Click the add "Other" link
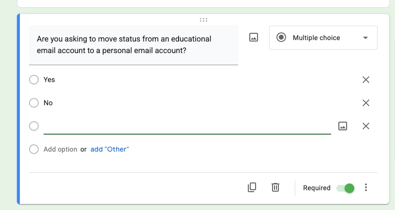This screenshot has height=210, width=395. click(109, 149)
